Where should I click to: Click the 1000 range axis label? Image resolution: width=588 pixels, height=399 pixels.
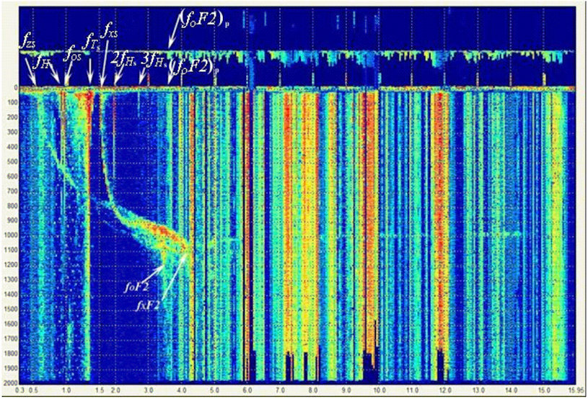[x=10, y=235]
